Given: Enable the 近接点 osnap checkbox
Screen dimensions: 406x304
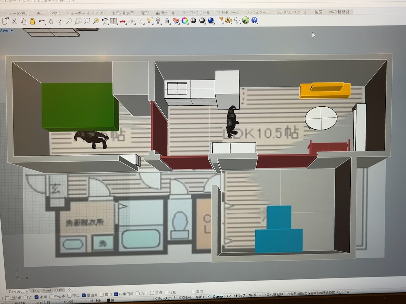Looking at the screenshot, I should pyautogui.click(x=7, y=297).
